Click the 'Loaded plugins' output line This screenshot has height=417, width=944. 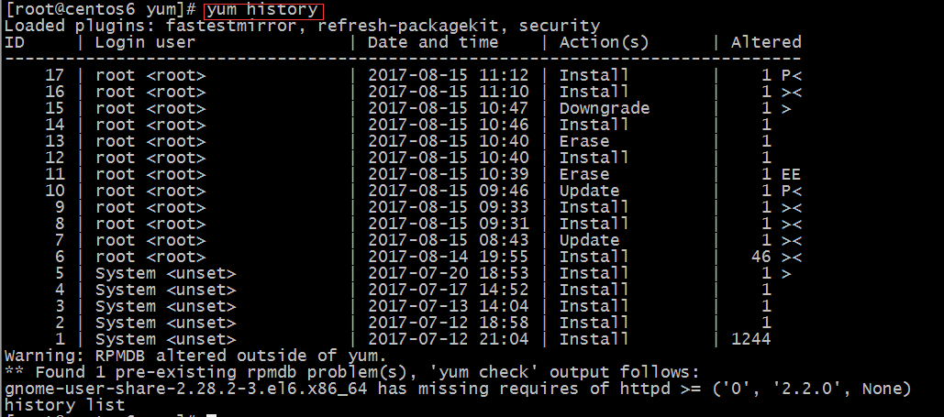coord(302,26)
